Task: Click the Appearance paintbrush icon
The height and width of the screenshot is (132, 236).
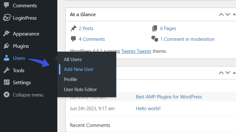Action: coord(6,33)
